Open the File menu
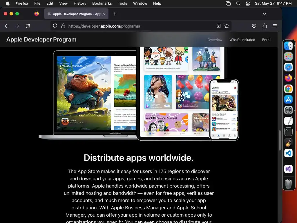 click(37, 3)
